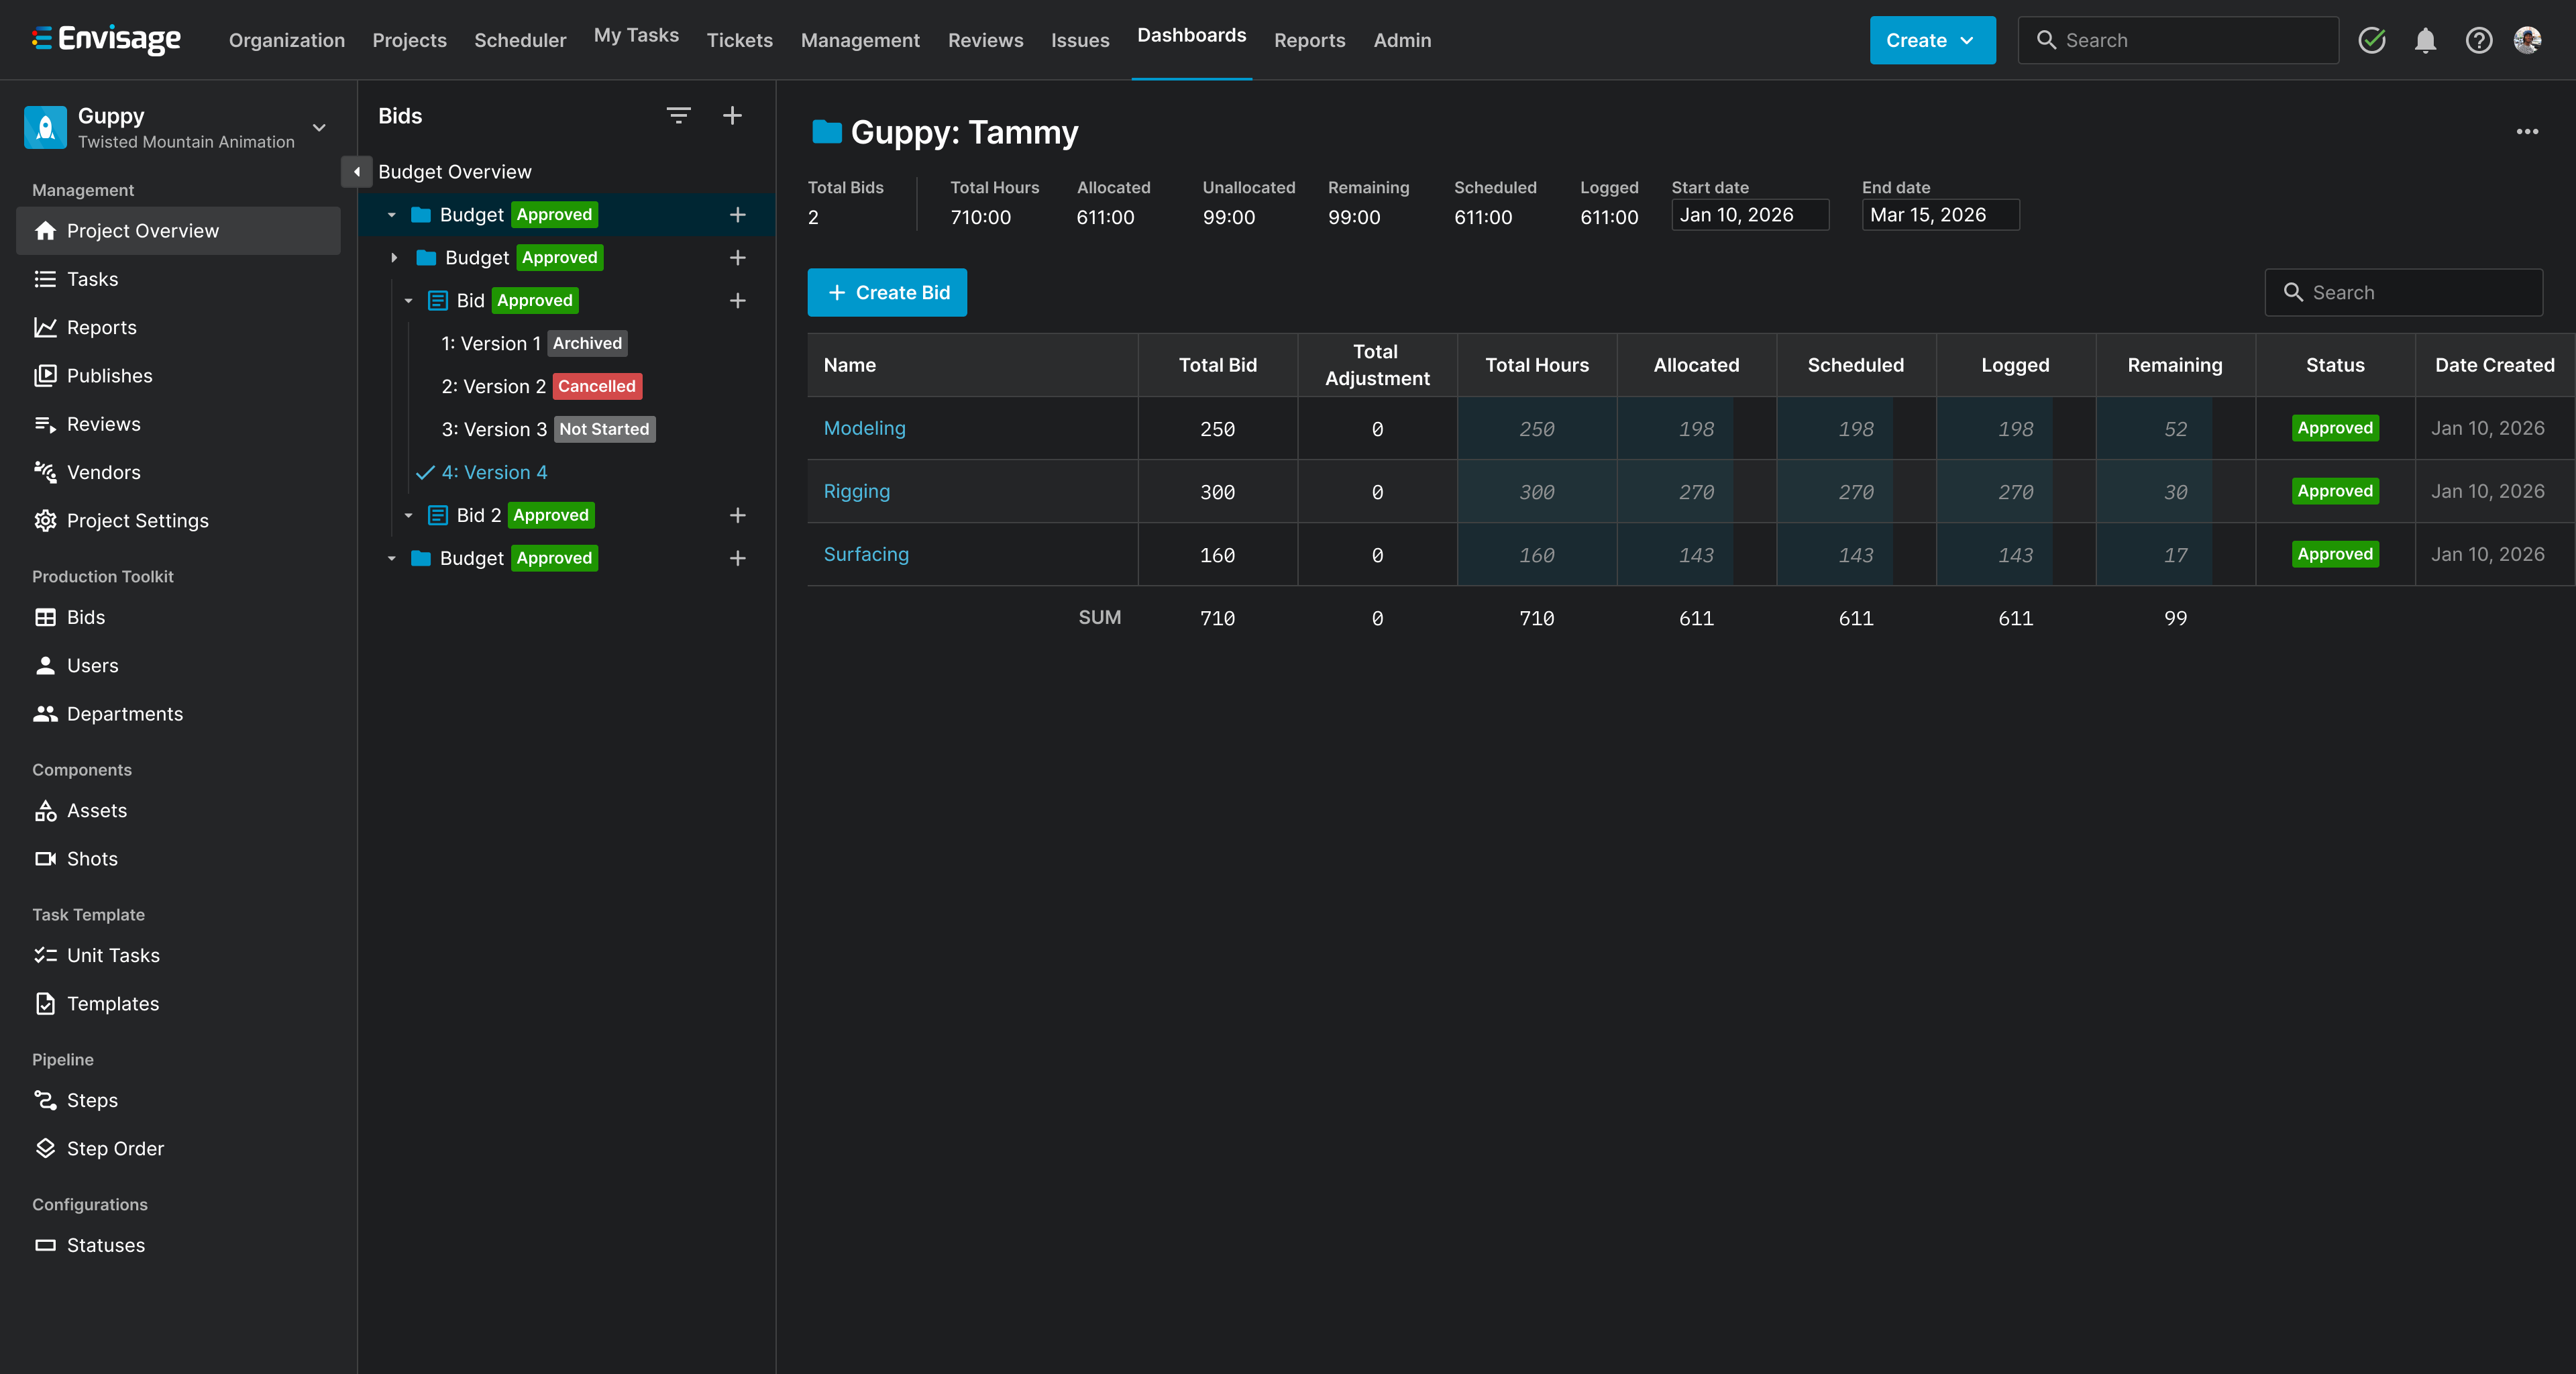This screenshot has height=1374, width=2576.
Task: Click the Shots icon under Components
Action: tap(46, 858)
